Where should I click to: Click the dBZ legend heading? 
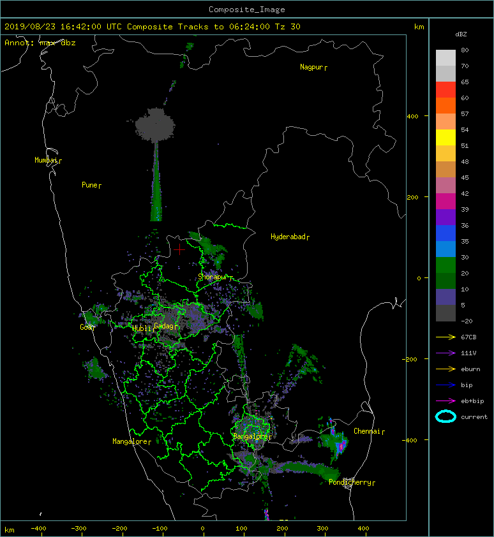[x=461, y=34]
